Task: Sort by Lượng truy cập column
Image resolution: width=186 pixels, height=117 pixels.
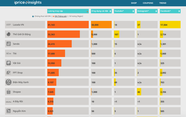Action: click(x=68, y=11)
